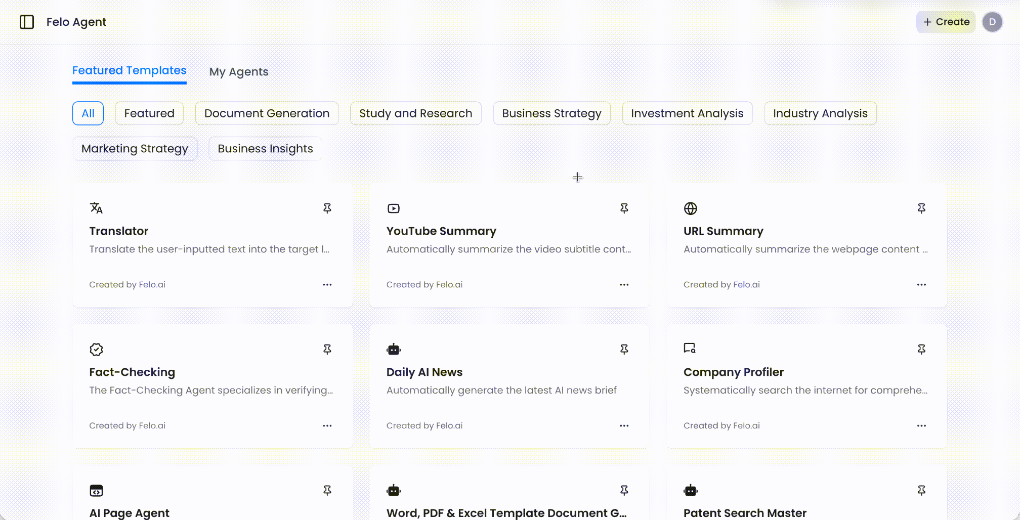Select the Featured Templates tab
The image size is (1020, 520).
(129, 70)
